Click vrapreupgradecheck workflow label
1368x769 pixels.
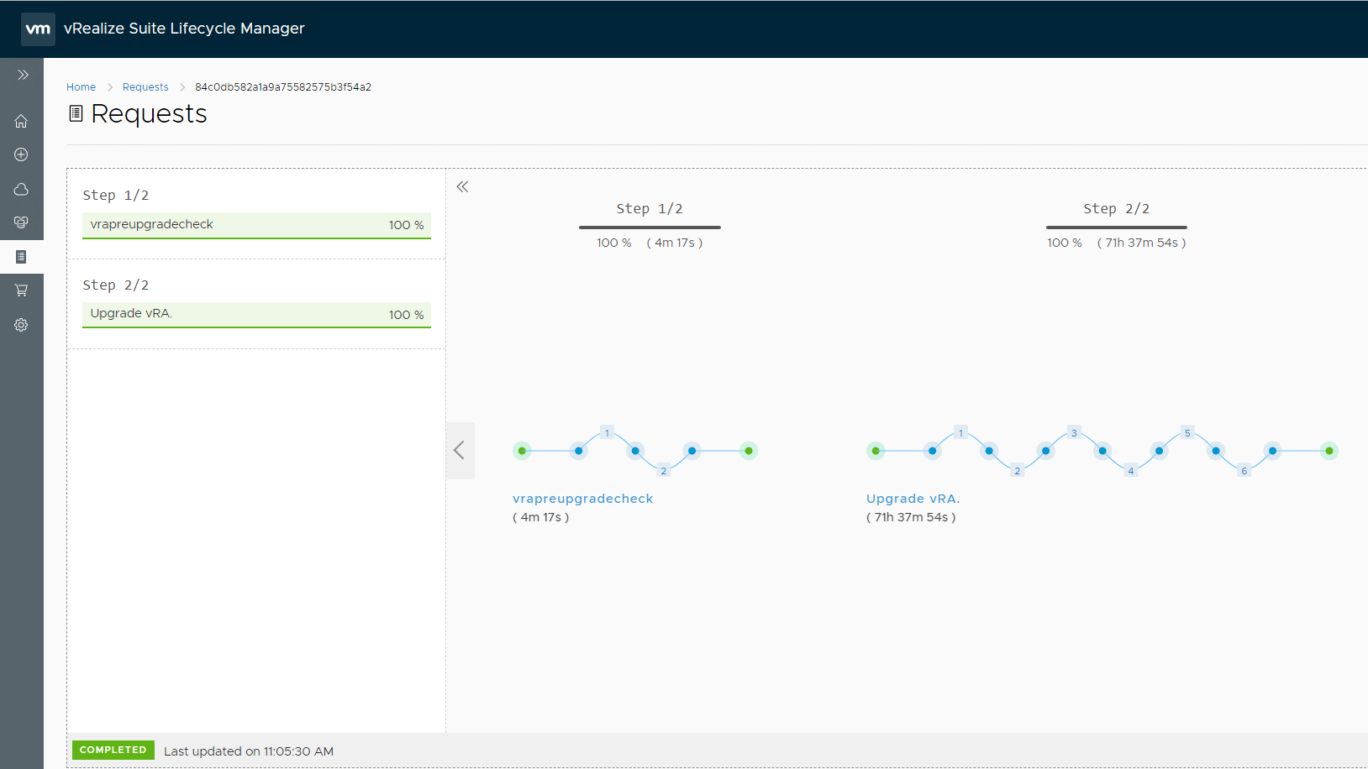tap(582, 499)
